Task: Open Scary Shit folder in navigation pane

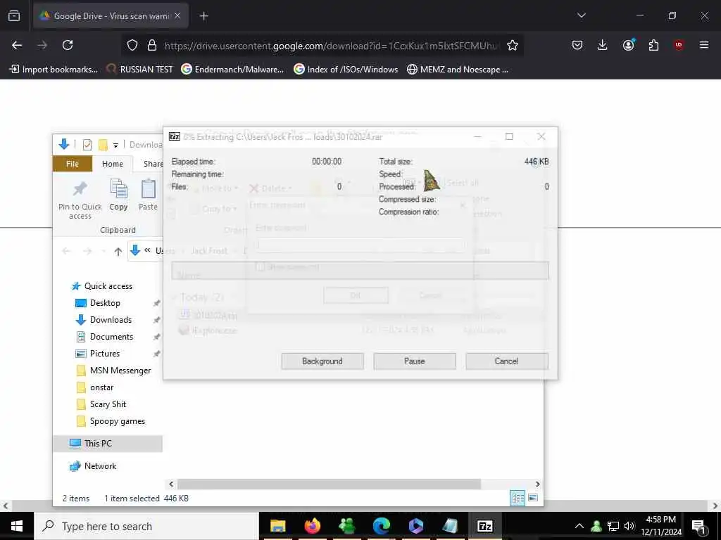Action: pos(108,404)
